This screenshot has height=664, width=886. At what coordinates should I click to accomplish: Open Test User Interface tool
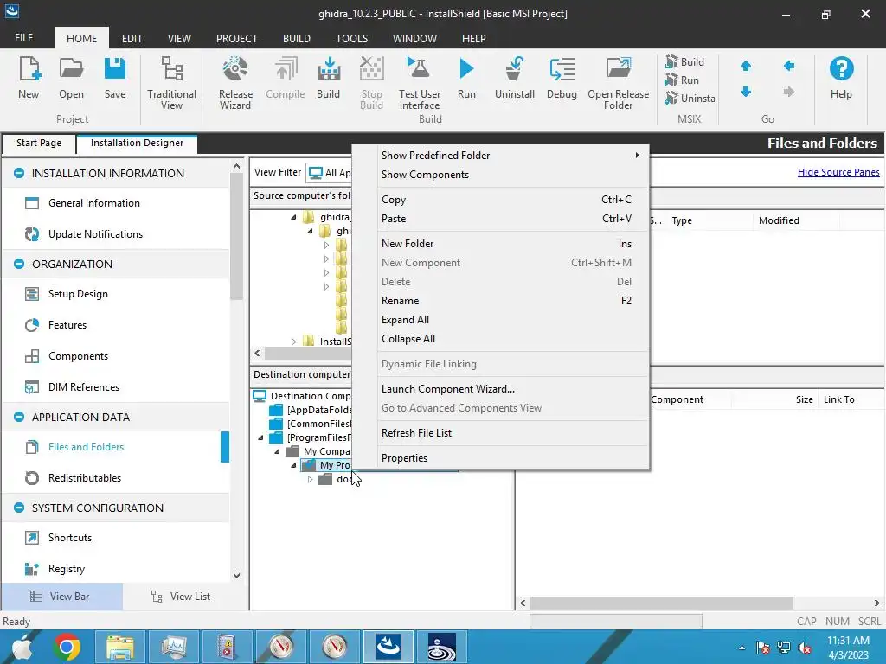[420, 83]
